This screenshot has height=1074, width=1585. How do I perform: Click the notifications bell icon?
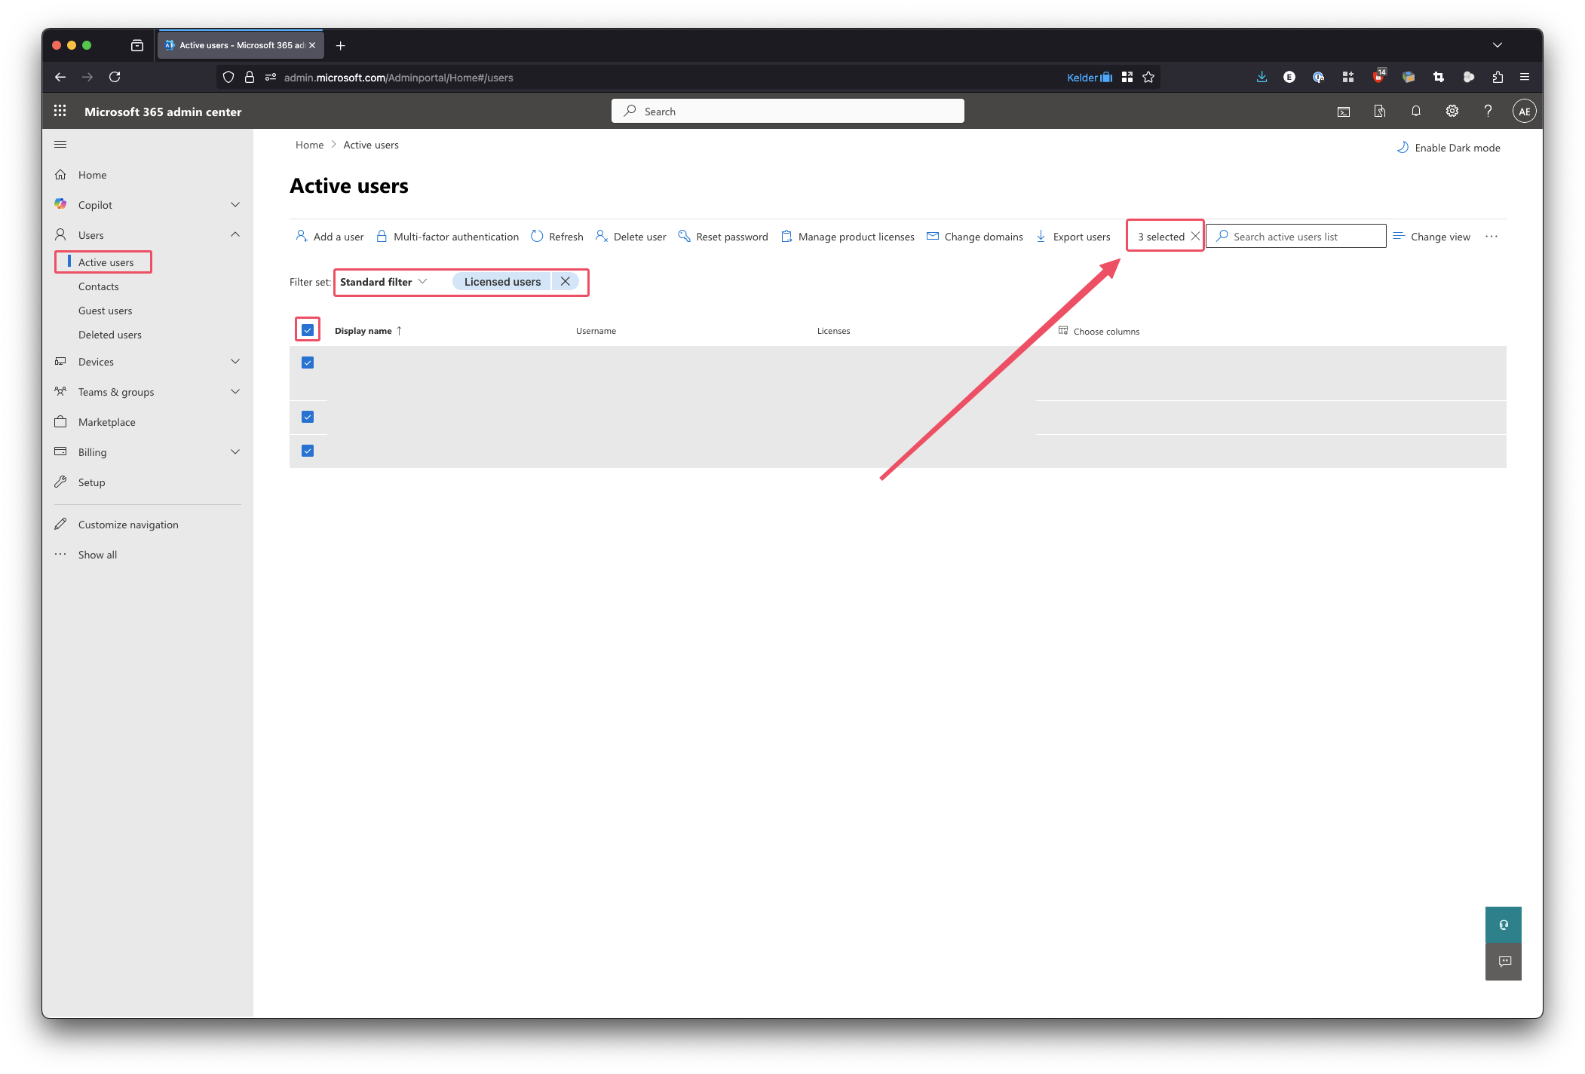pos(1415,112)
